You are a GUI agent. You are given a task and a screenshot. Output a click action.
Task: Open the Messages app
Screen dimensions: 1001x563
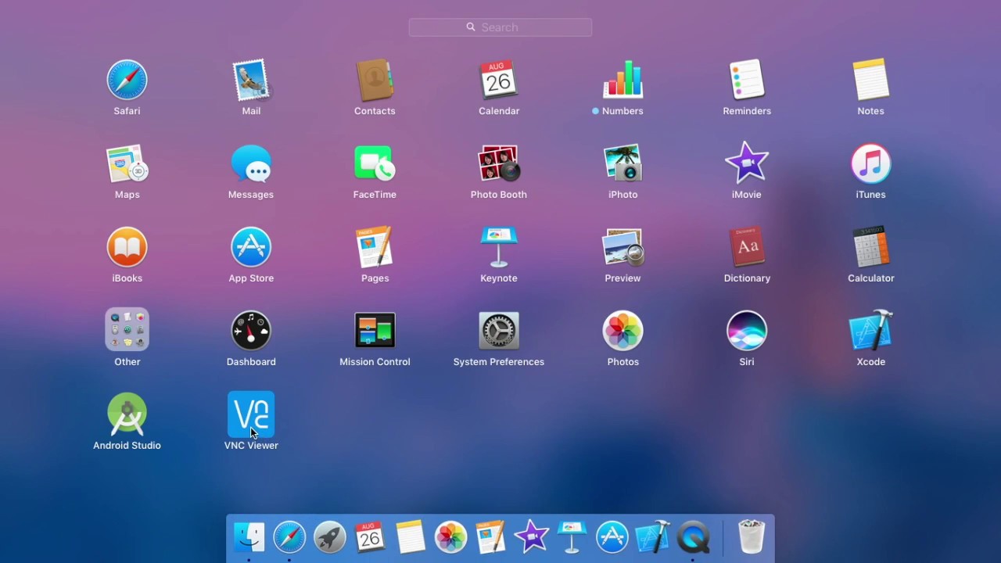(251, 164)
